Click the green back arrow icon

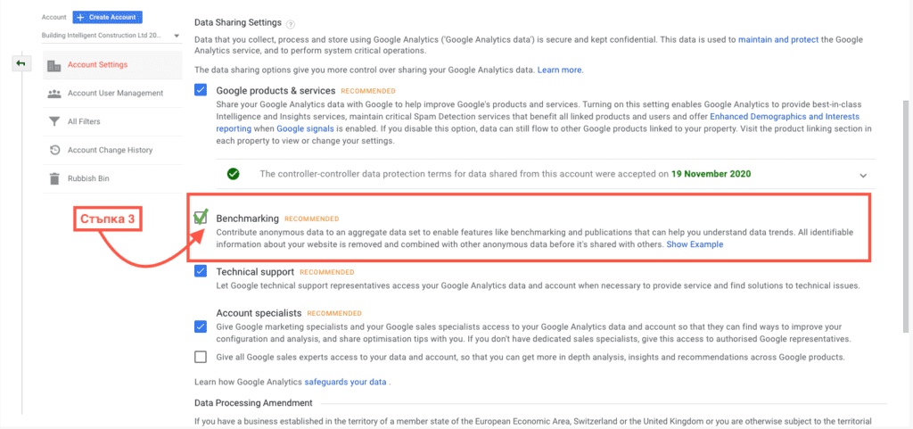(21, 64)
